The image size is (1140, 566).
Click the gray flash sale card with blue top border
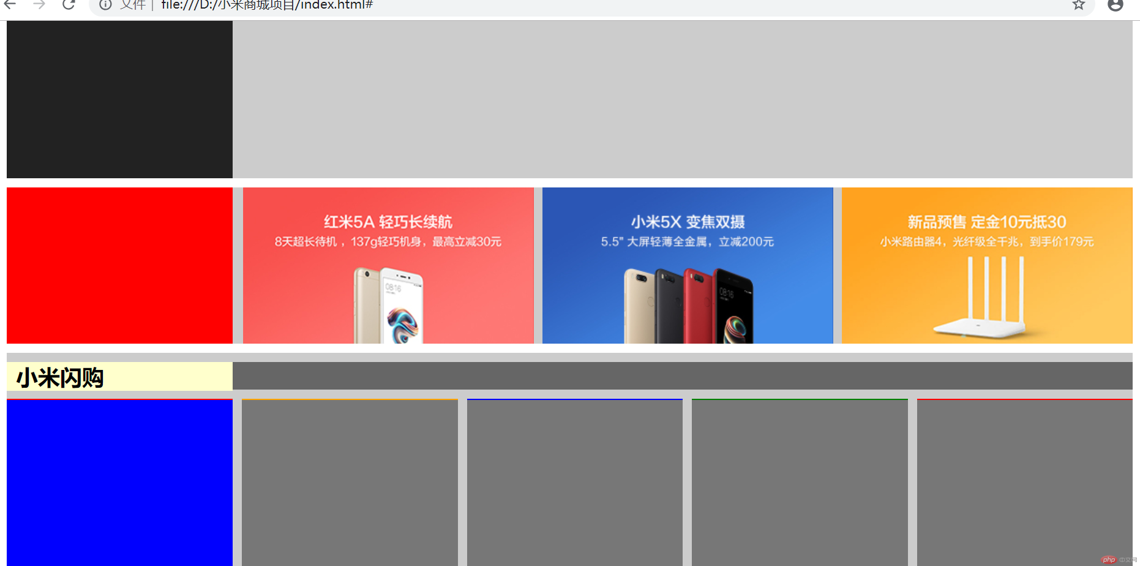(x=575, y=483)
